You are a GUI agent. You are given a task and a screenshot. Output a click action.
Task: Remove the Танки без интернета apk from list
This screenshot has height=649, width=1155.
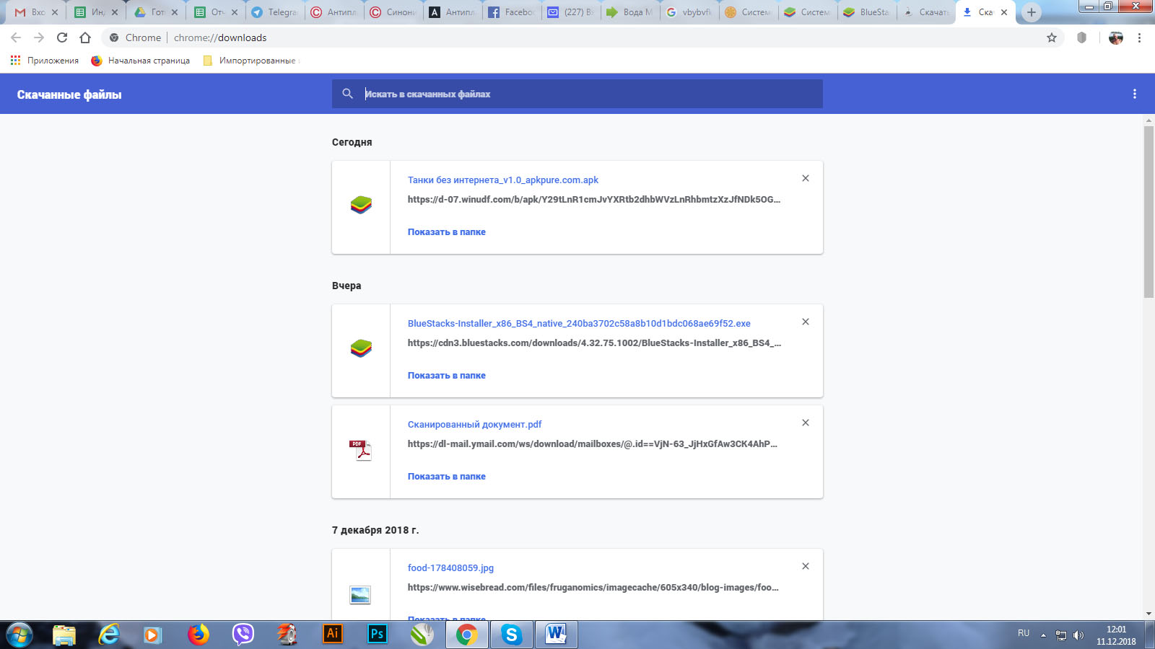(x=806, y=178)
